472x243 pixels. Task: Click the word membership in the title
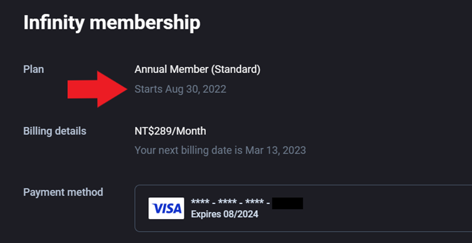click(145, 23)
